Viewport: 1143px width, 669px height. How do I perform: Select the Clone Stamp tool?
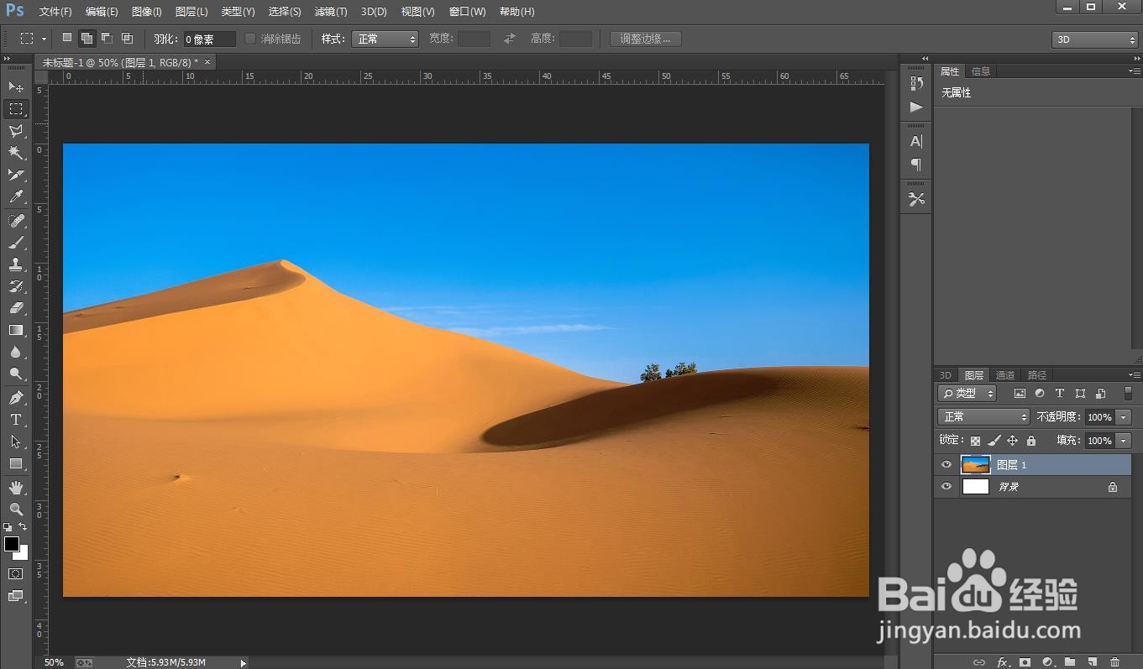pyautogui.click(x=16, y=264)
